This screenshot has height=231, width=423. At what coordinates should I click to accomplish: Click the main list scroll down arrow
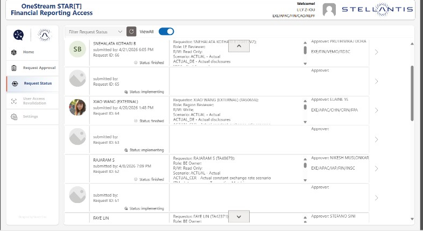412,219
